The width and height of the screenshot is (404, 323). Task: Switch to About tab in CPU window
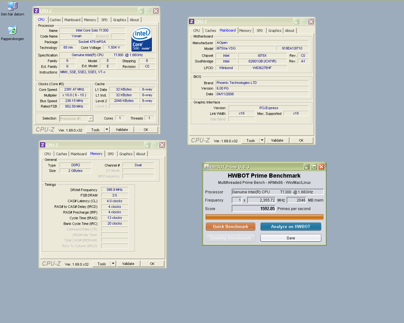pos(134,20)
